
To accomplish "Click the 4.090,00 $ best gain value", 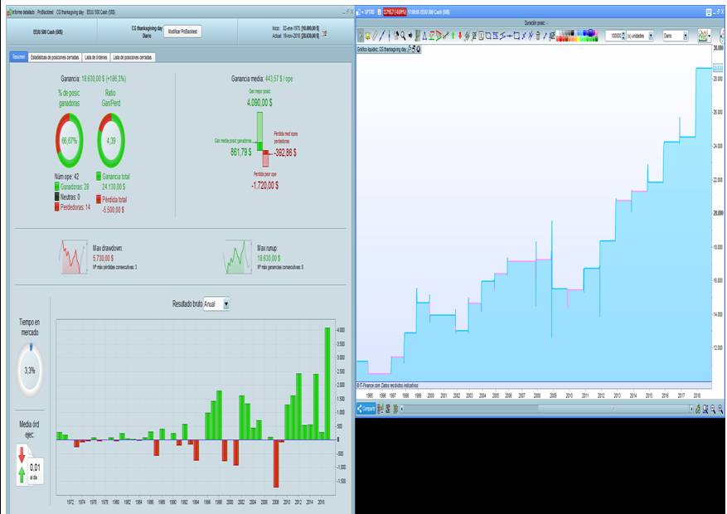I will coord(259,102).
